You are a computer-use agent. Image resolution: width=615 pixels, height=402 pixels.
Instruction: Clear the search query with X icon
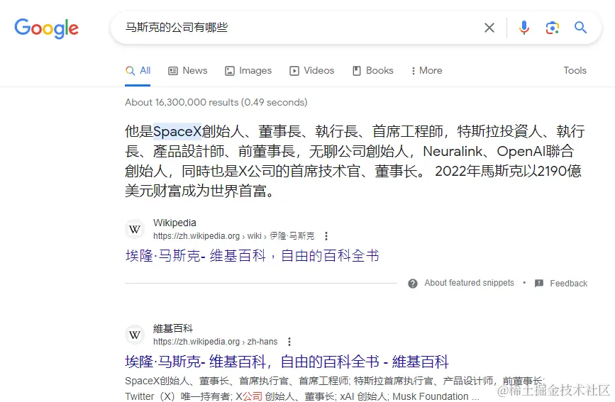(x=489, y=28)
